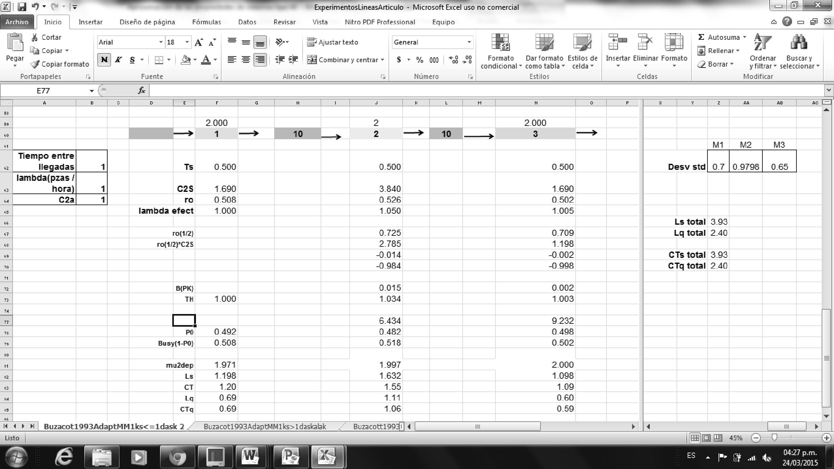Click the Name Box showing E77

pos(43,91)
